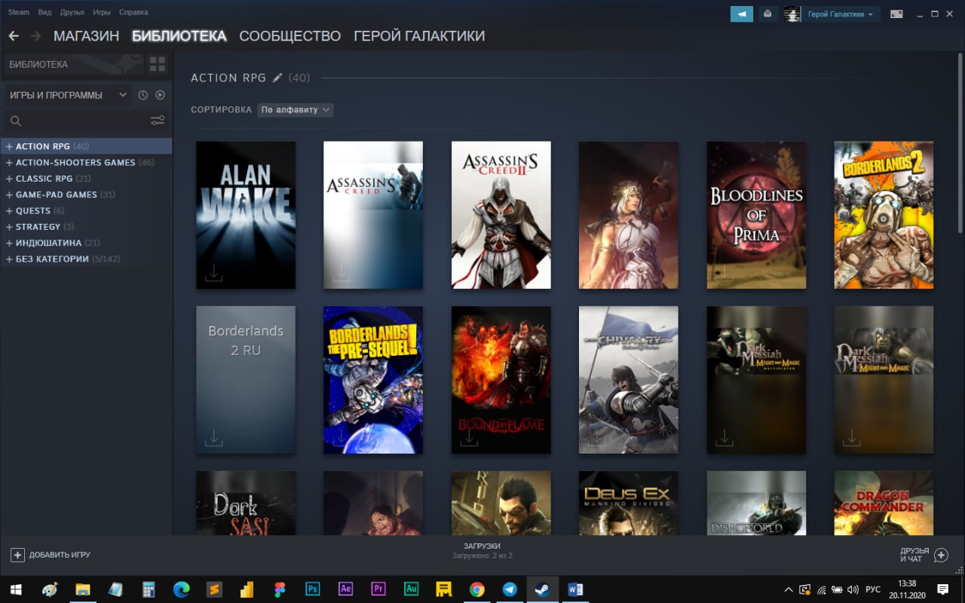Click plus icon to add a game
Screen dimensions: 965x603
[x=17, y=555]
